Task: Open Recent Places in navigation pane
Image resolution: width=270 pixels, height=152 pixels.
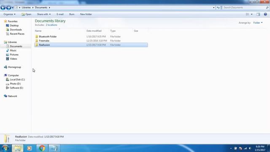Action: point(17,34)
